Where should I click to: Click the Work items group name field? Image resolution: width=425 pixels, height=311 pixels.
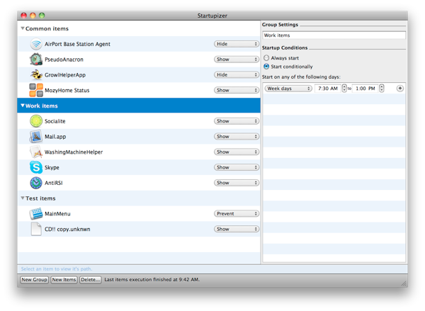coord(334,35)
